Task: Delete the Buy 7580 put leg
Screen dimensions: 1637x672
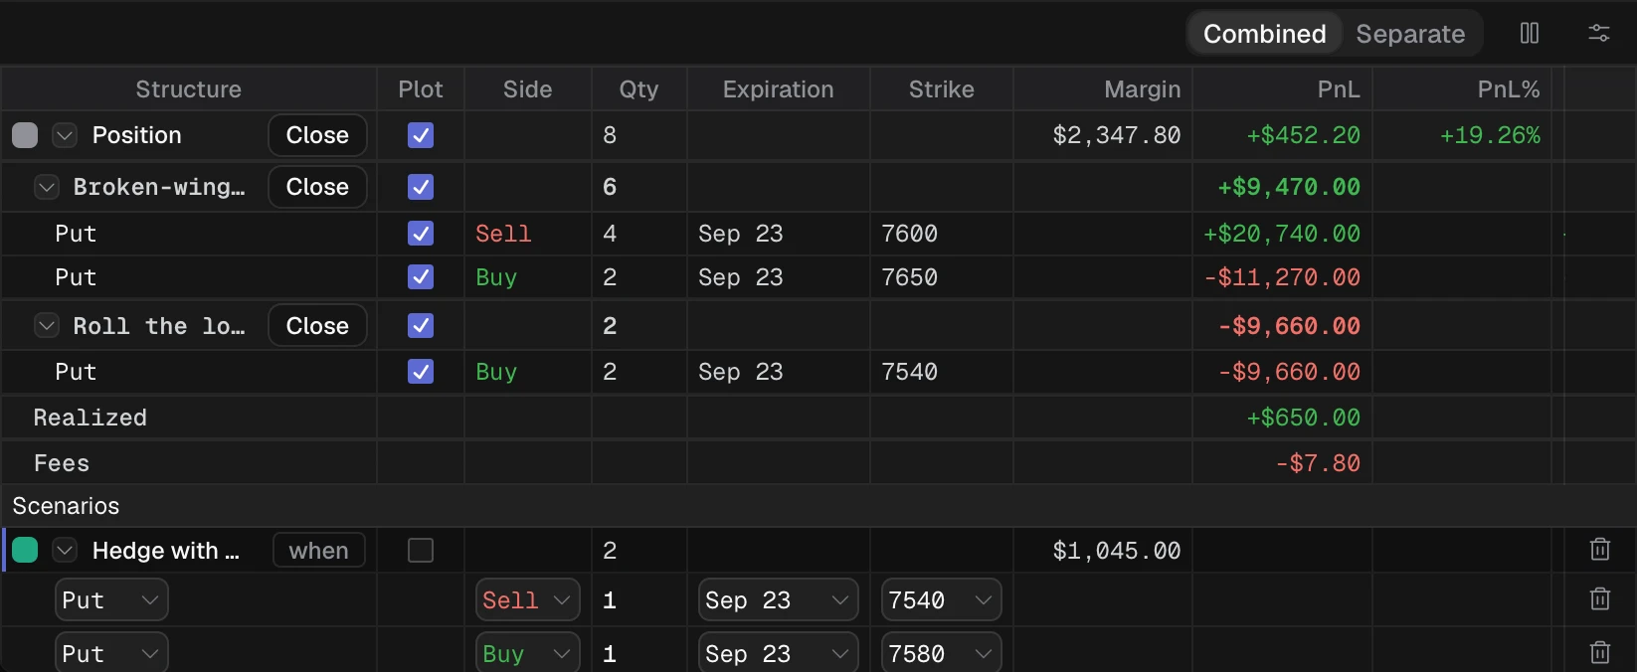Action: pos(1600,653)
